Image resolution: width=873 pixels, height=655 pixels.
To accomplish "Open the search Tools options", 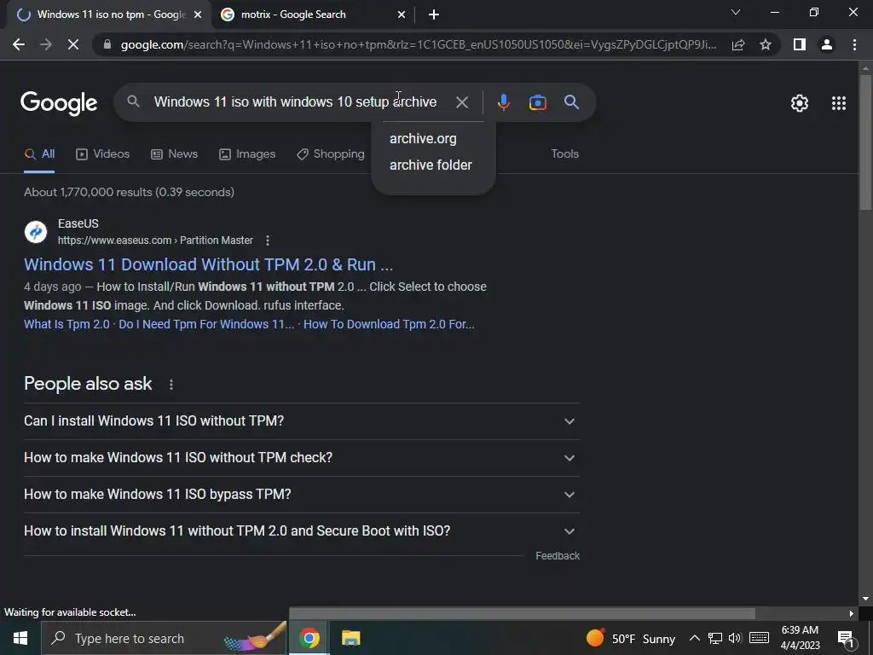I will [x=564, y=154].
